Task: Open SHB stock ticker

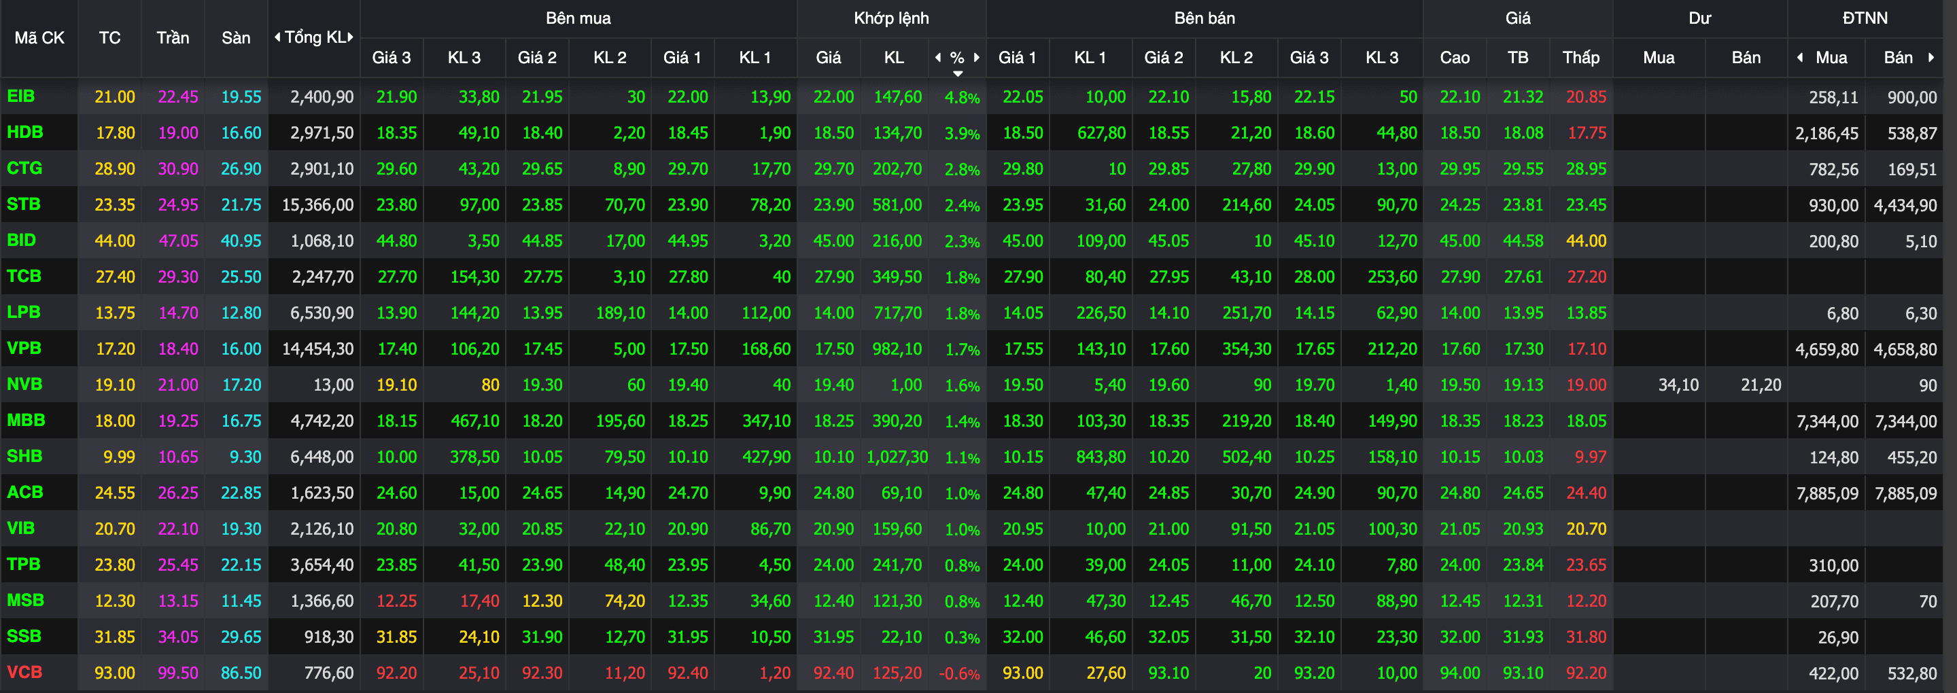Action: tap(24, 456)
